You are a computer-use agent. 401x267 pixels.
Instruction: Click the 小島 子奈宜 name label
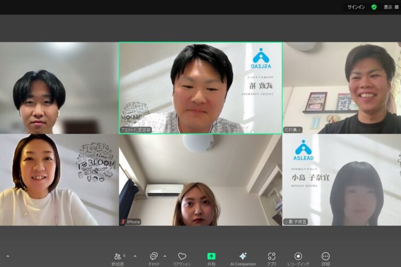point(295,222)
